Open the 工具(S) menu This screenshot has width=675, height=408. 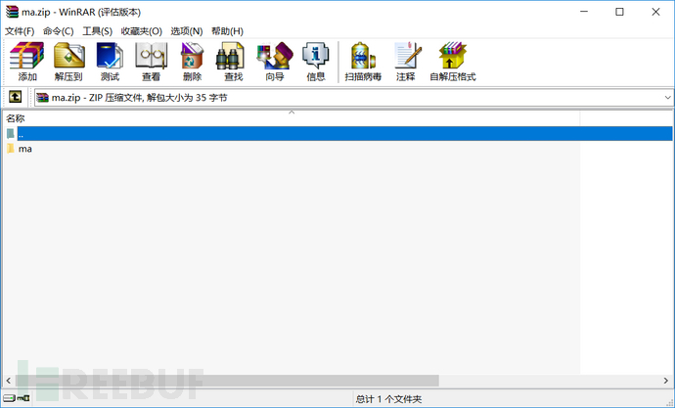97,31
